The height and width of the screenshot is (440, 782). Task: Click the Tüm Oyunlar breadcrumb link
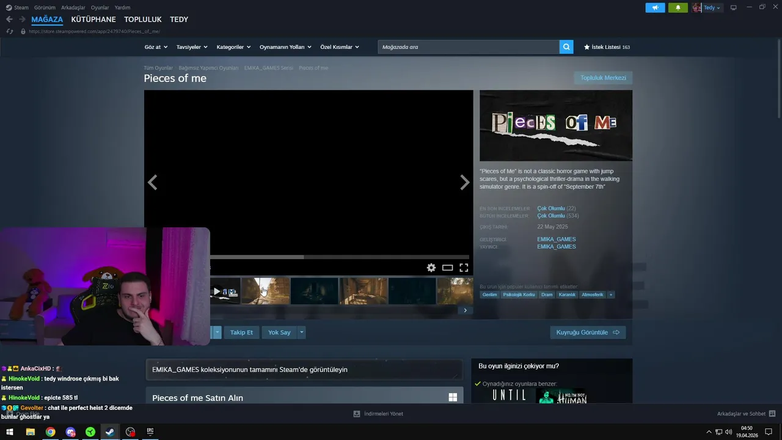[x=158, y=68]
